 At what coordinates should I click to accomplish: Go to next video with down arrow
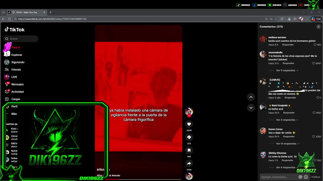pyautogui.click(x=251, y=108)
